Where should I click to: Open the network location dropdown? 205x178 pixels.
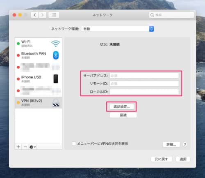tap(118, 29)
